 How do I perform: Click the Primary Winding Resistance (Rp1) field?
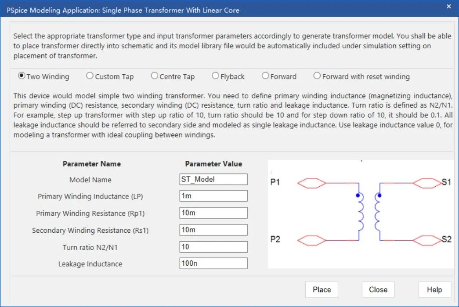click(x=213, y=213)
